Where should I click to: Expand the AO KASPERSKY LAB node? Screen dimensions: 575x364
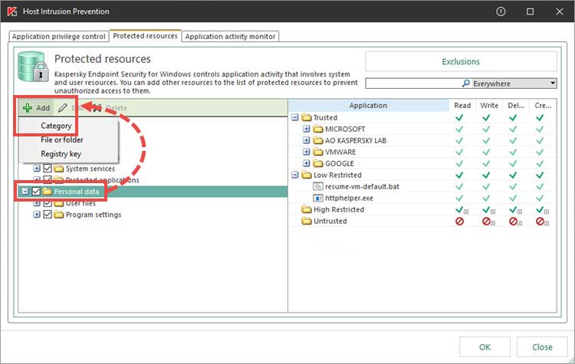tap(307, 140)
